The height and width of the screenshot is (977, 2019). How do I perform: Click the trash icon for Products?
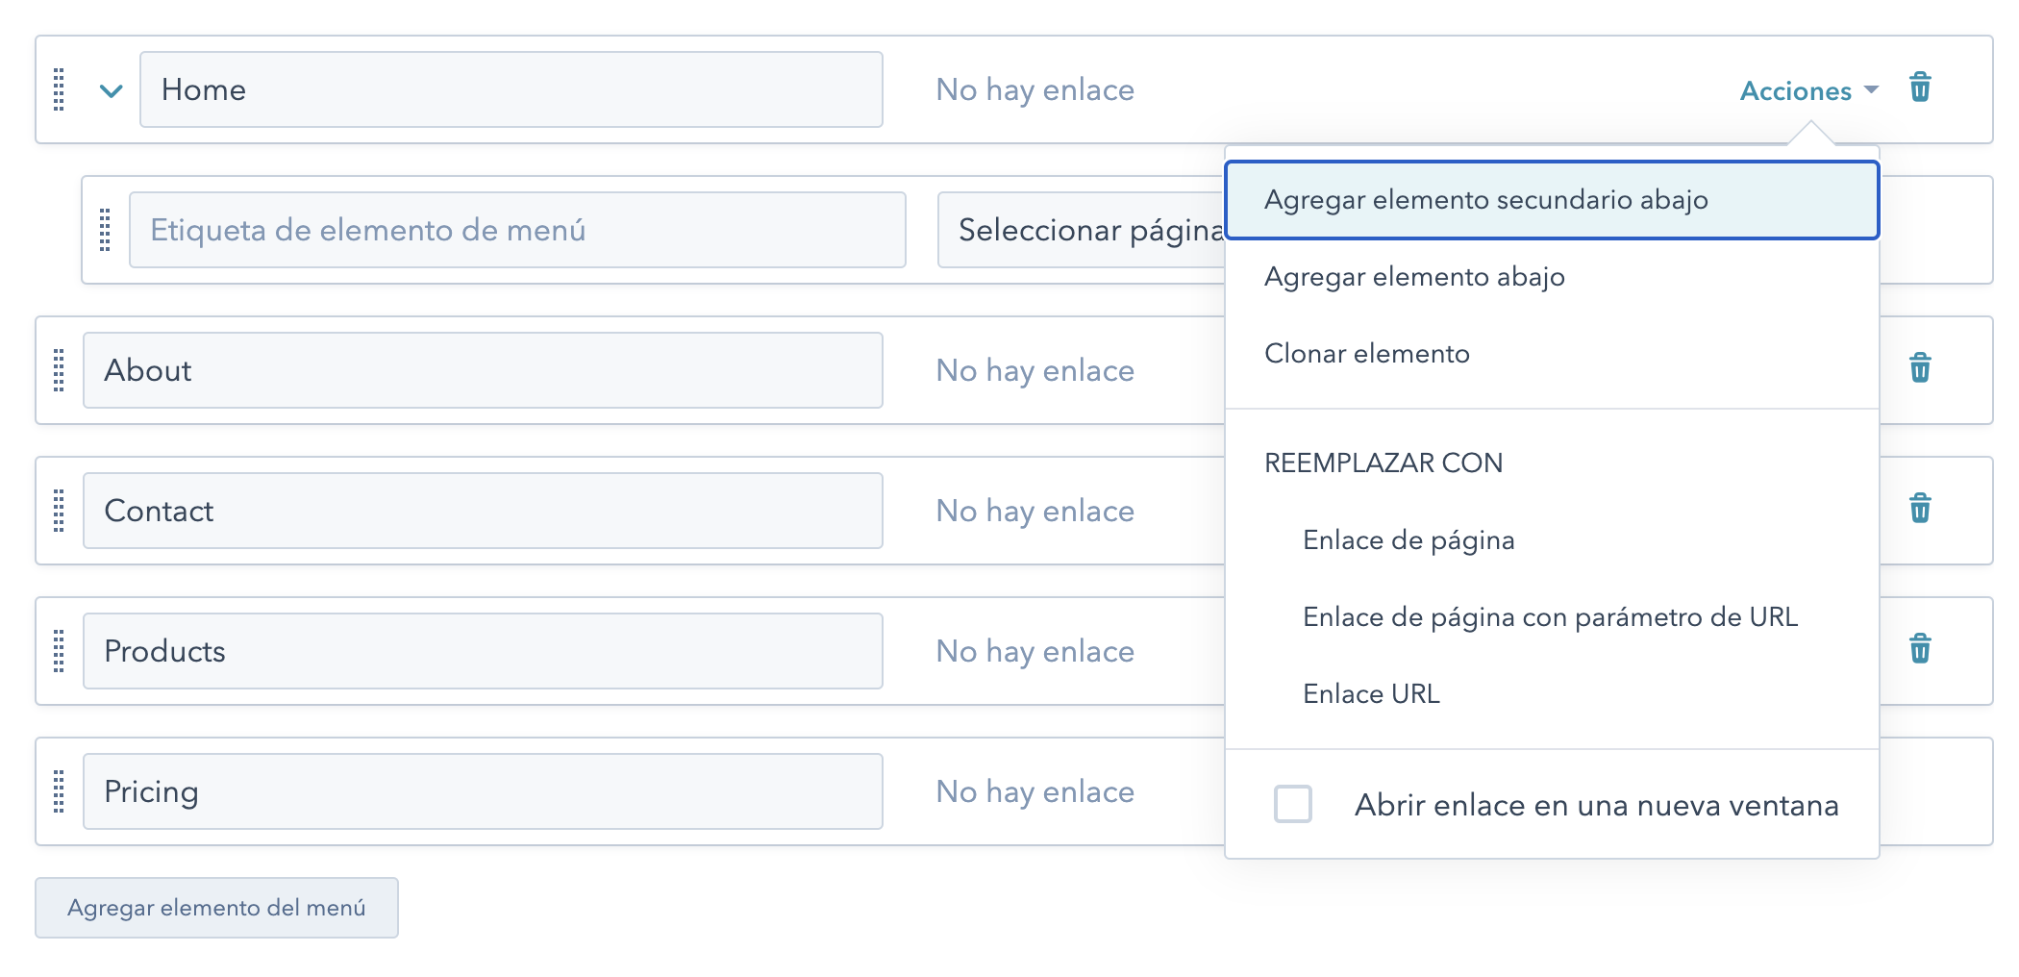(x=1921, y=651)
